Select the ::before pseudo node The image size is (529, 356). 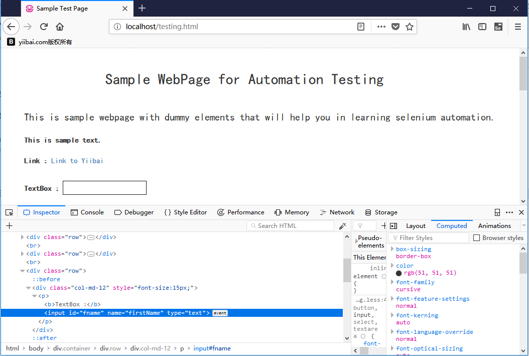click(x=46, y=279)
